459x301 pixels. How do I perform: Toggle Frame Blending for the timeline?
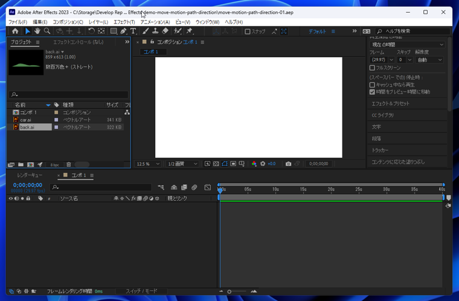click(x=184, y=187)
